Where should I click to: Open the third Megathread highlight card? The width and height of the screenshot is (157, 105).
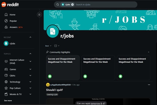click(x=134, y=68)
